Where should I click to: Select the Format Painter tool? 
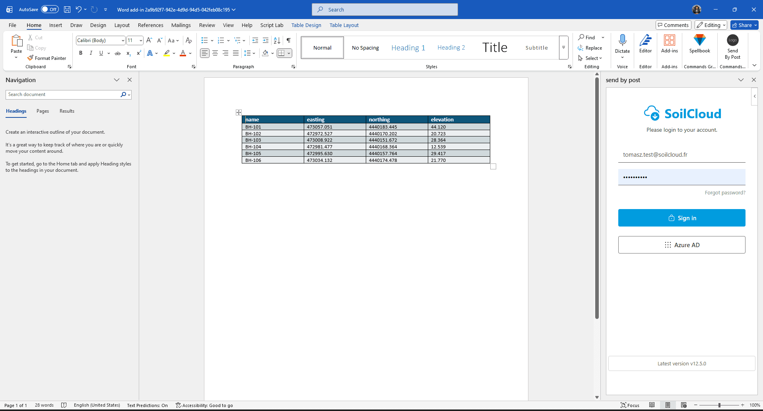pyautogui.click(x=47, y=58)
